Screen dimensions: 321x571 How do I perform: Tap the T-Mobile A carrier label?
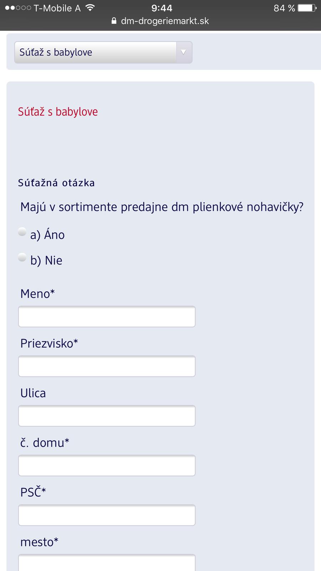coord(57,8)
